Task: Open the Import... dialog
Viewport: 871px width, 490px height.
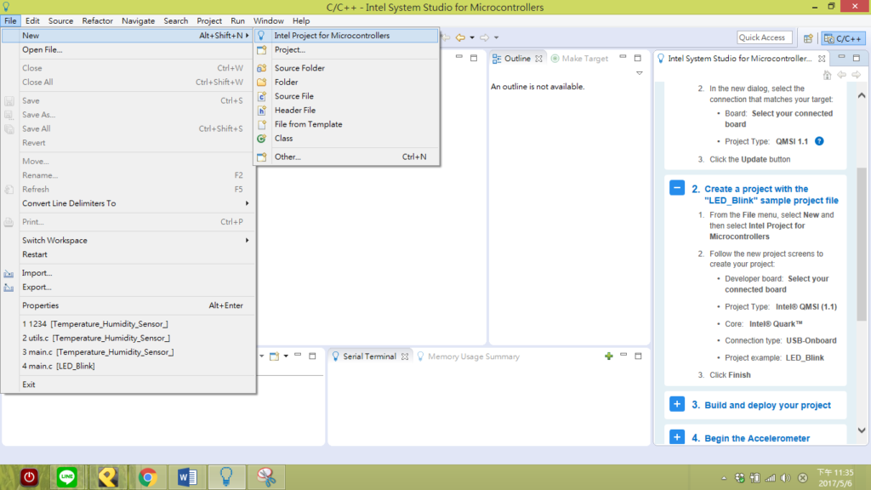Action: pyautogui.click(x=128, y=273)
